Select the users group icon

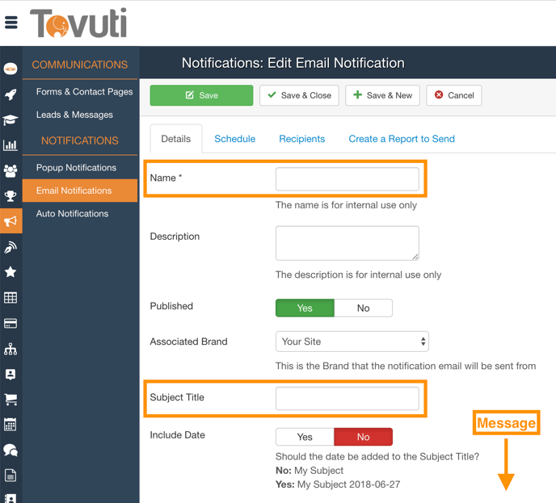coord(11,171)
